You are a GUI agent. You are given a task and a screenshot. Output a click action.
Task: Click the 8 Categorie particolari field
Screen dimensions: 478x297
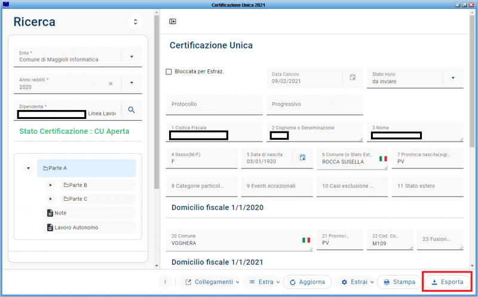point(201,186)
